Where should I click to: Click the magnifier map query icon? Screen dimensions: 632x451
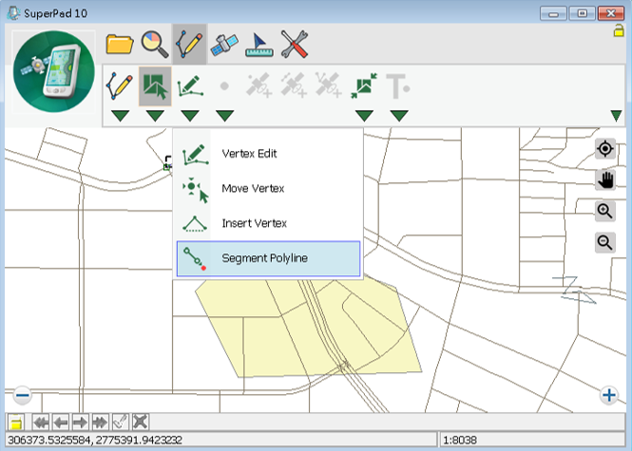click(154, 44)
